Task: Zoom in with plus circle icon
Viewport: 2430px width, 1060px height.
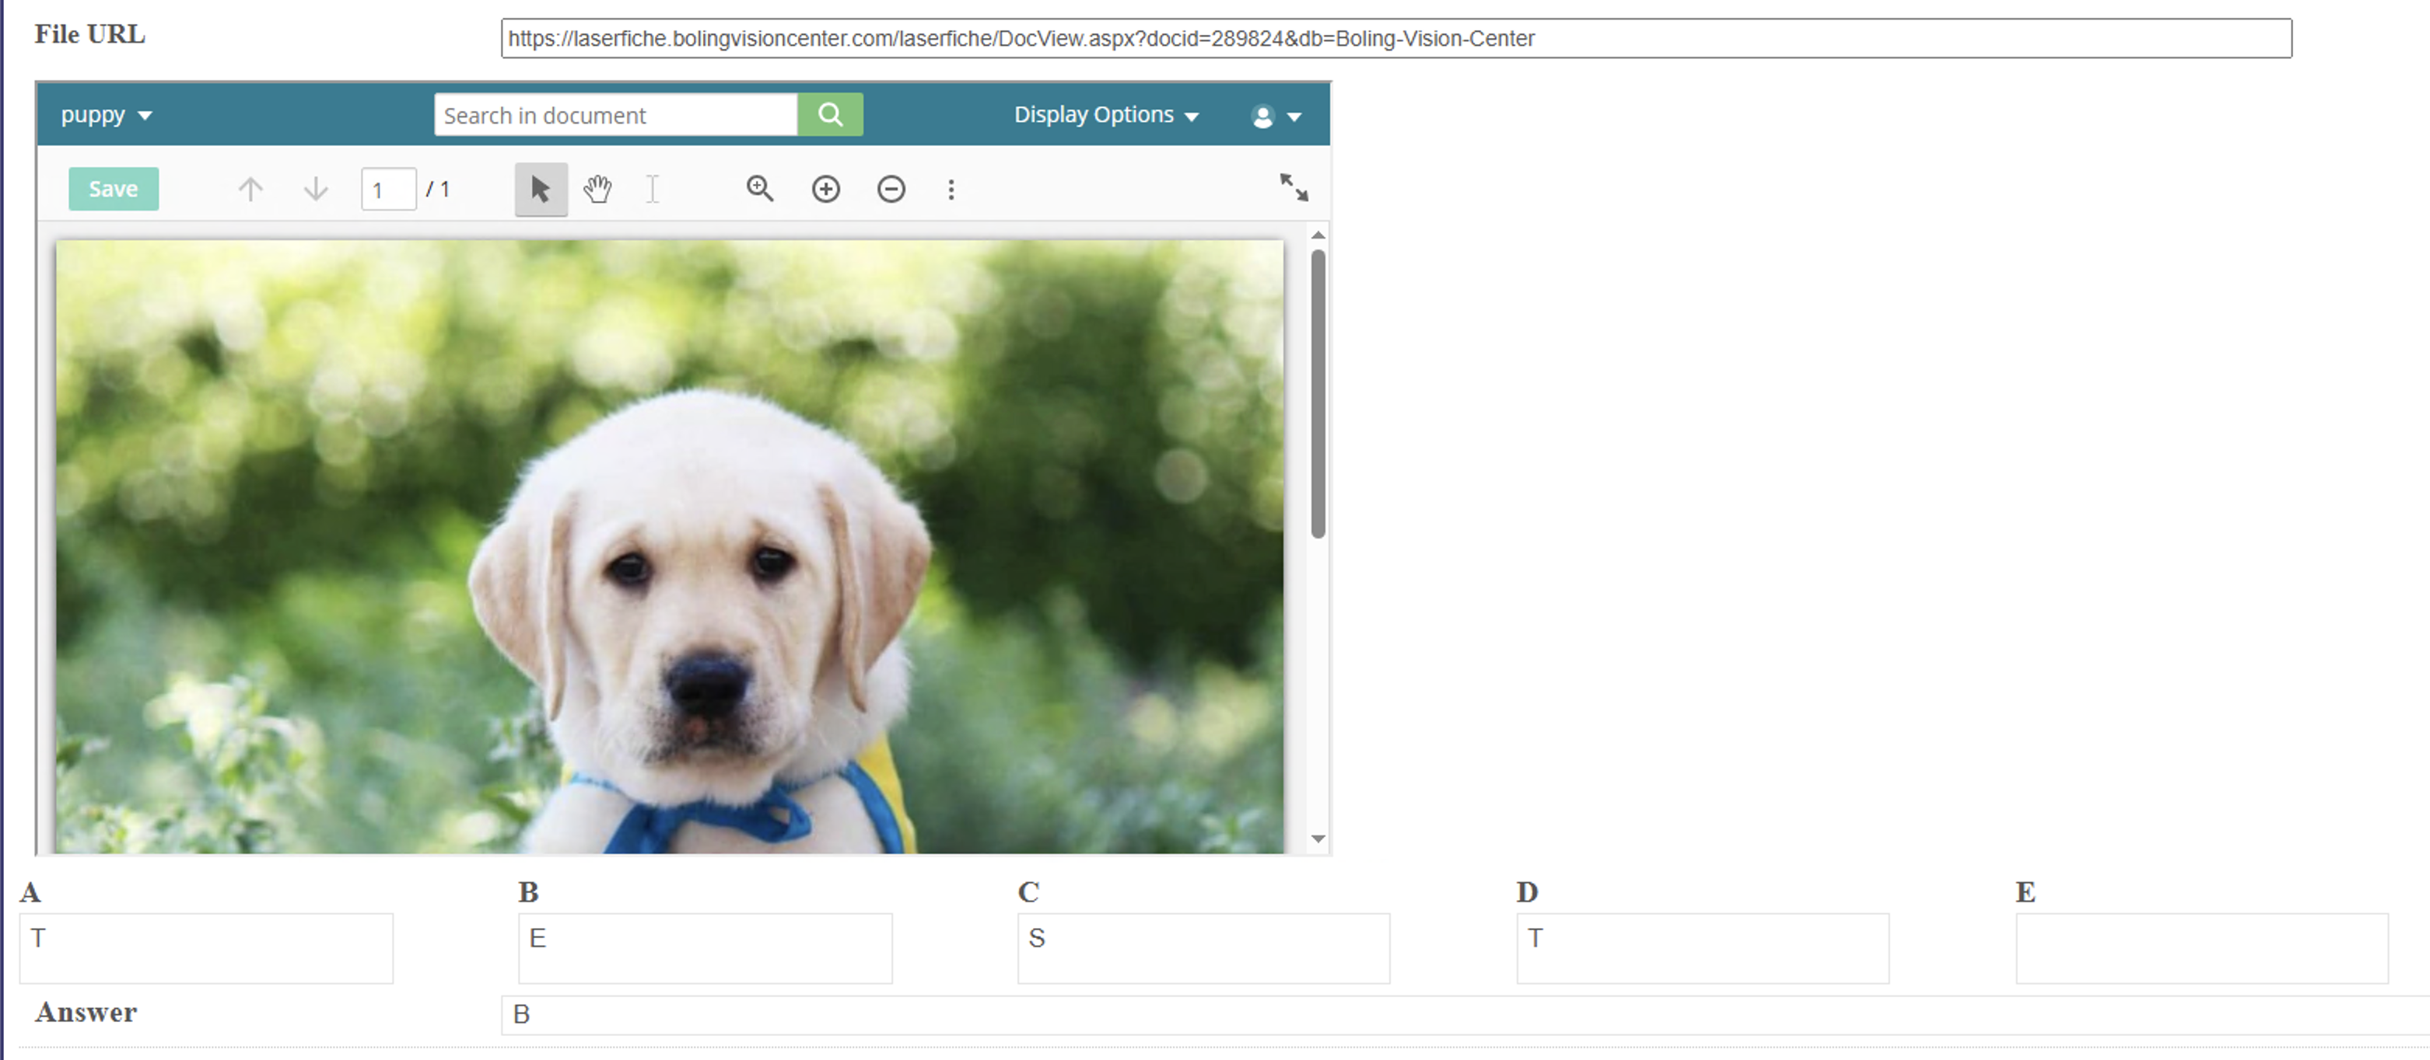Action: pyautogui.click(x=825, y=190)
